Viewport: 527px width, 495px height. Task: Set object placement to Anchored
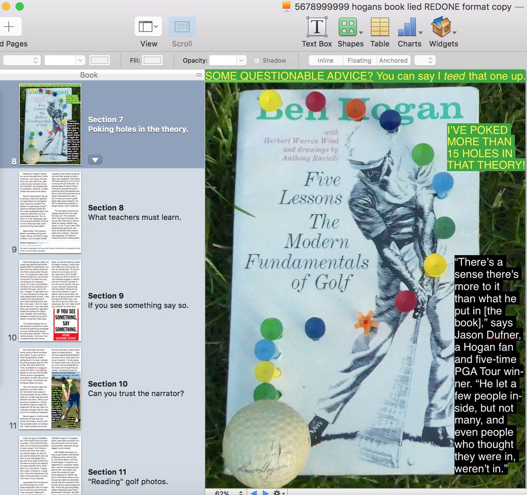(x=393, y=61)
